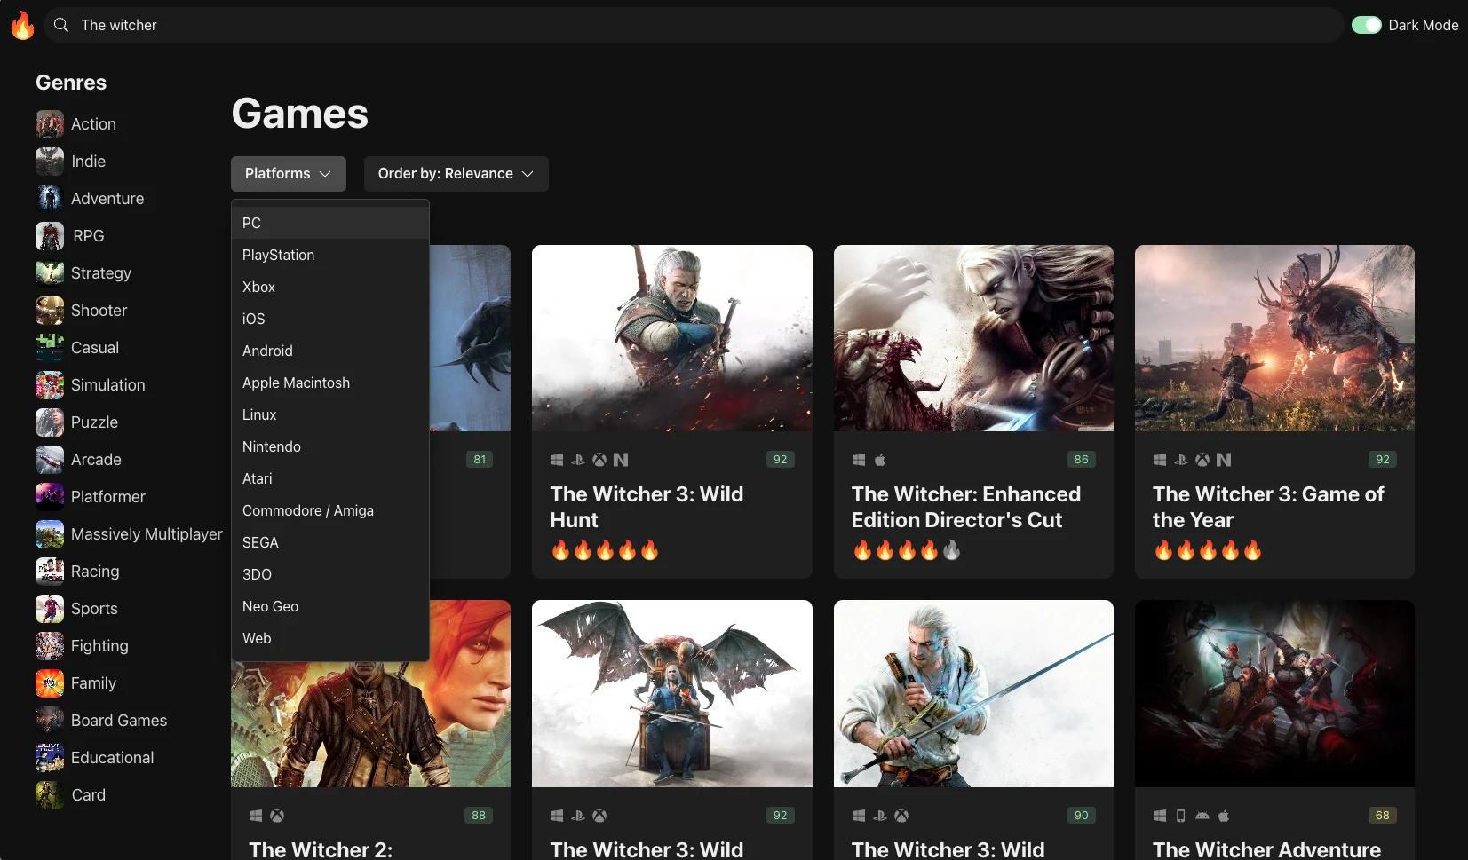1468x860 pixels.
Task: Click Nintendo icon on Witcher 3: Wild Hunt card
Action: [x=621, y=460]
